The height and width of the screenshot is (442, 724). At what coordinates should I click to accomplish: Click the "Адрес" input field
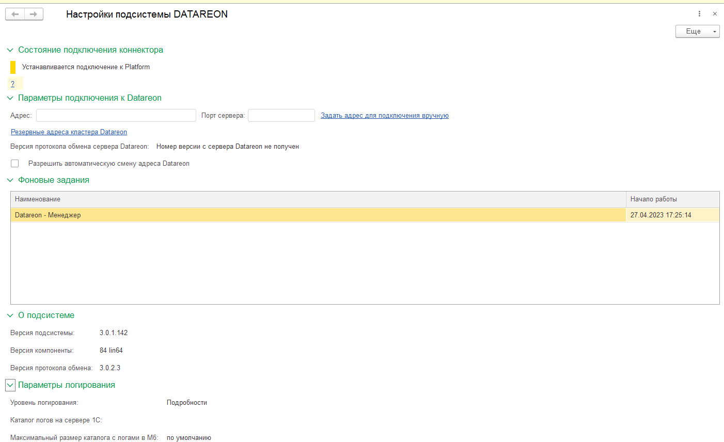click(116, 116)
